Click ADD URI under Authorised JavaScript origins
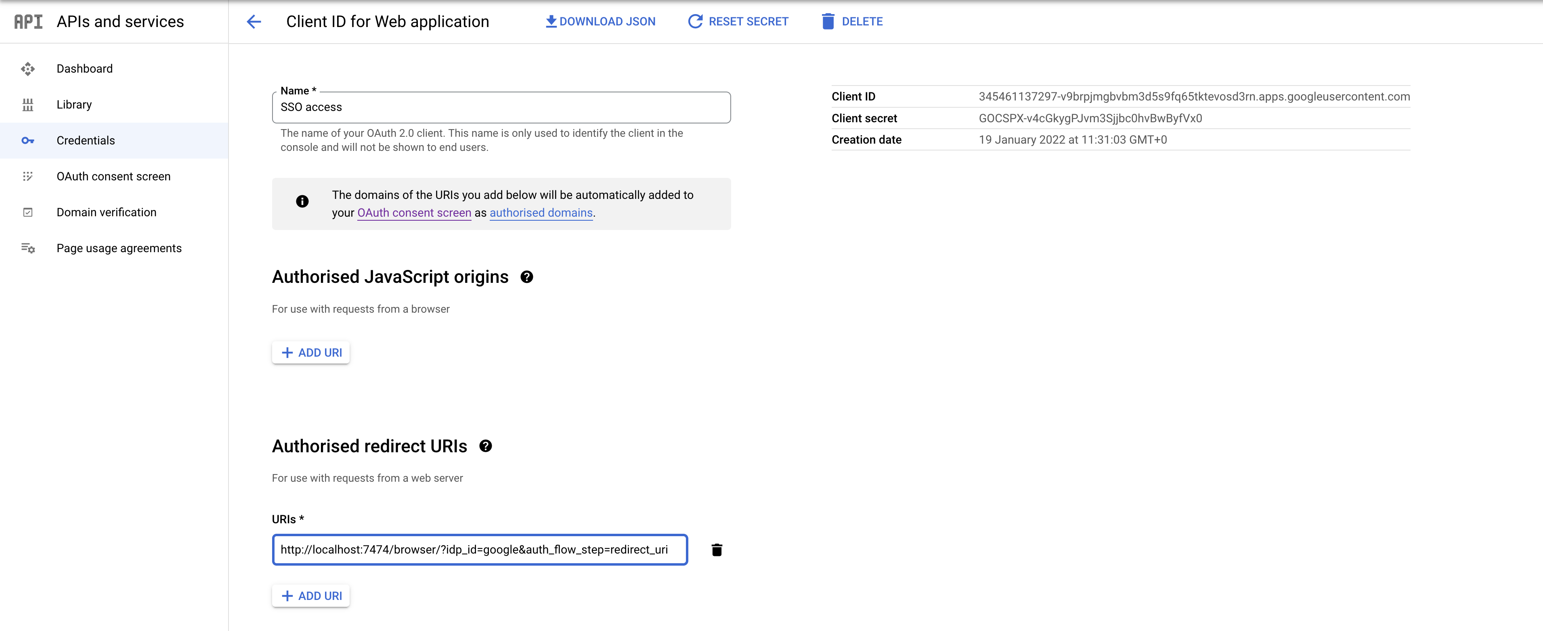Image resolution: width=1543 pixels, height=631 pixels. [310, 353]
